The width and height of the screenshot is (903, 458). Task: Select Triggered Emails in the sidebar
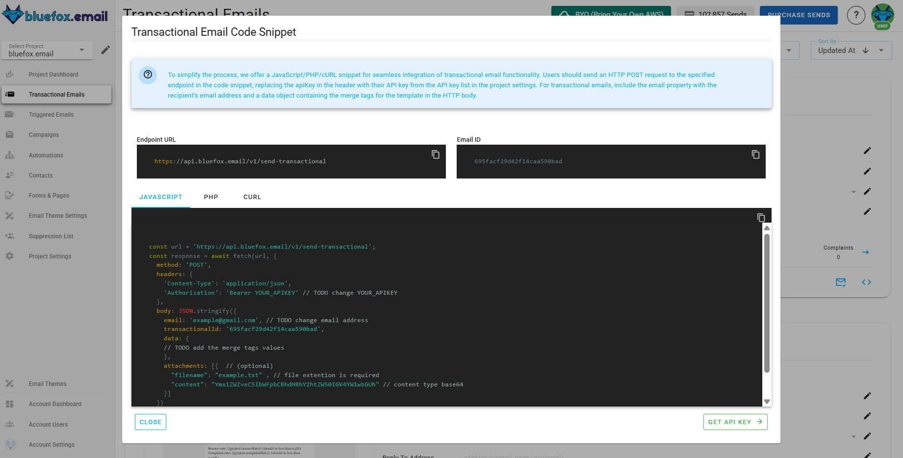pos(51,114)
